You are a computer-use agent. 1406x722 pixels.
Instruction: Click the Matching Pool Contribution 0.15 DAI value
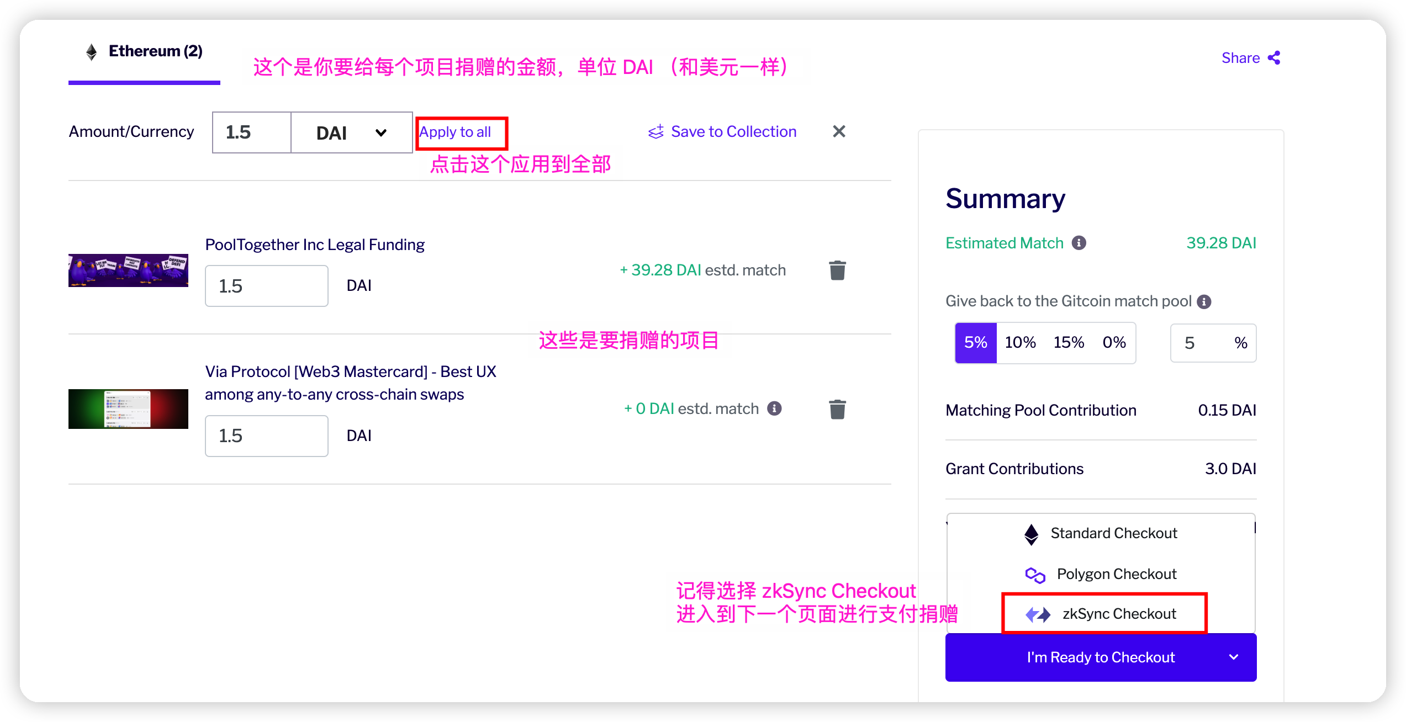pos(1227,411)
